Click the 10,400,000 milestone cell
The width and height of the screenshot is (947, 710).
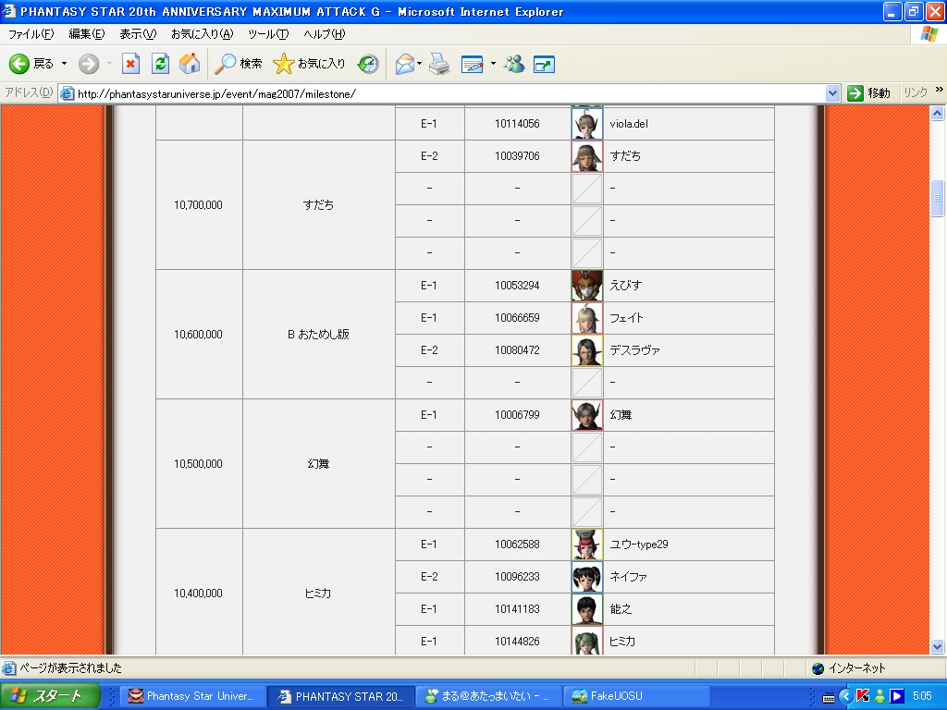point(199,593)
